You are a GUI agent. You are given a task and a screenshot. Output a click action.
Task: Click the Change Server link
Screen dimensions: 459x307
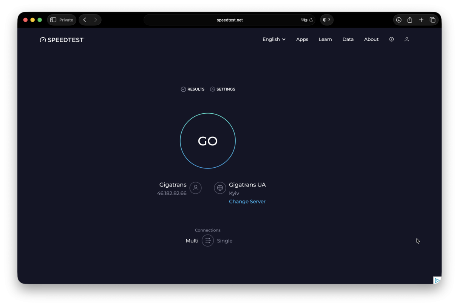point(247,201)
